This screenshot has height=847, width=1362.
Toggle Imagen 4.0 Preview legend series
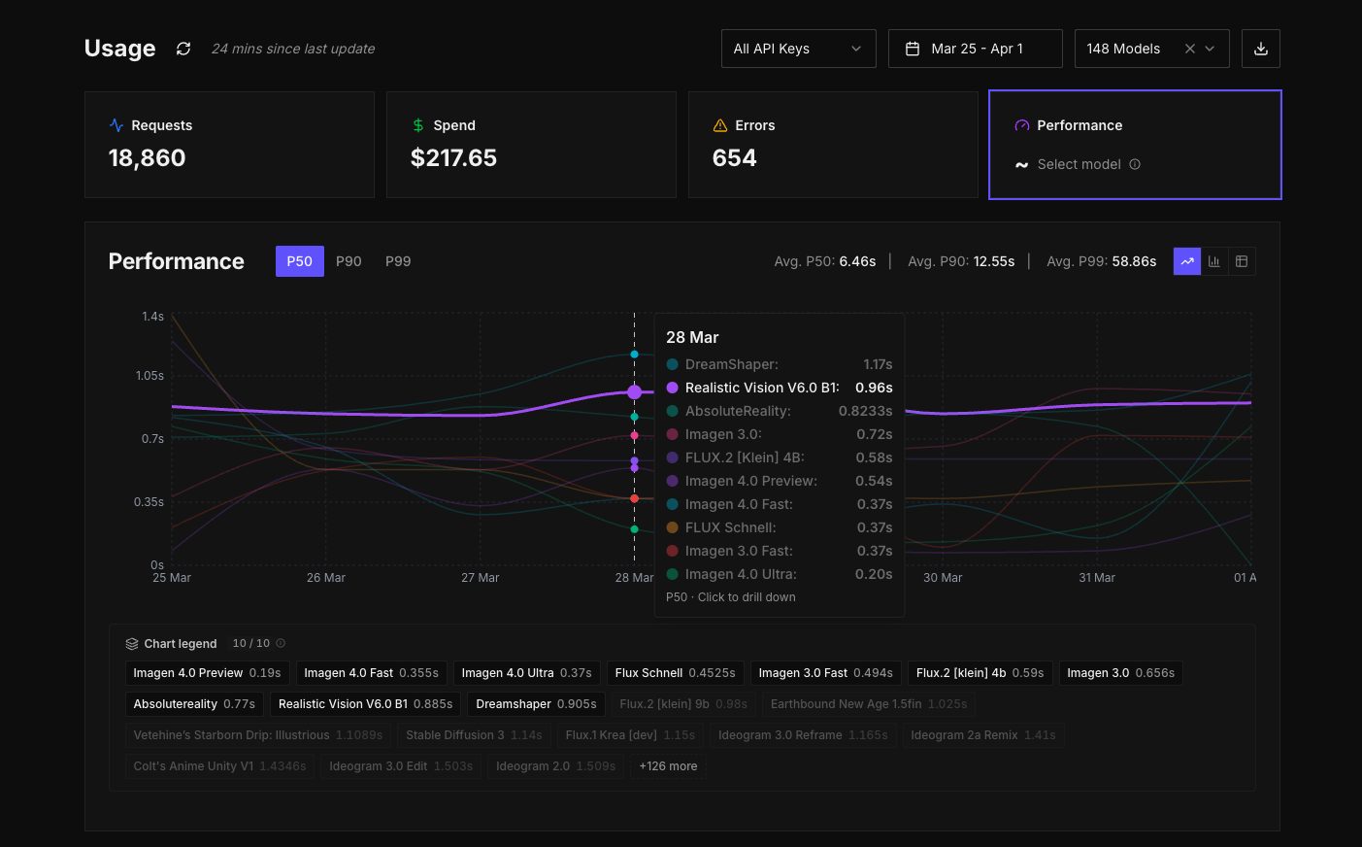click(x=207, y=673)
